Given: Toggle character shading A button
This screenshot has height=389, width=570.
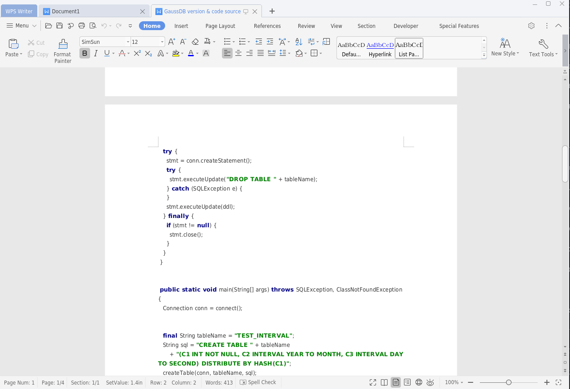Looking at the screenshot, I should point(206,53).
